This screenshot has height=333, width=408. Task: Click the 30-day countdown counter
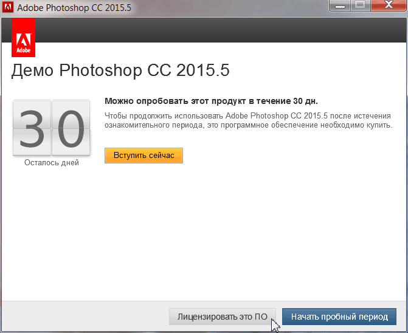52,128
